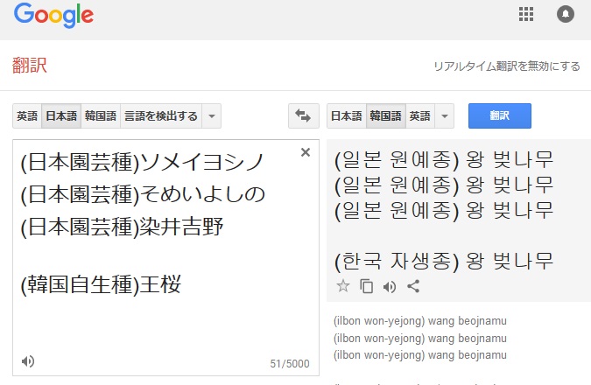
Task: Select 英語 as source language
Action: (x=27, y=115)
